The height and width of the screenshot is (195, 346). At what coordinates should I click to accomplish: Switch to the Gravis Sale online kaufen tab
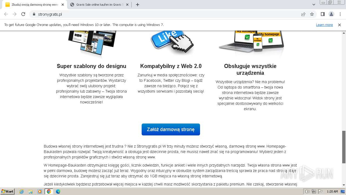99,5
